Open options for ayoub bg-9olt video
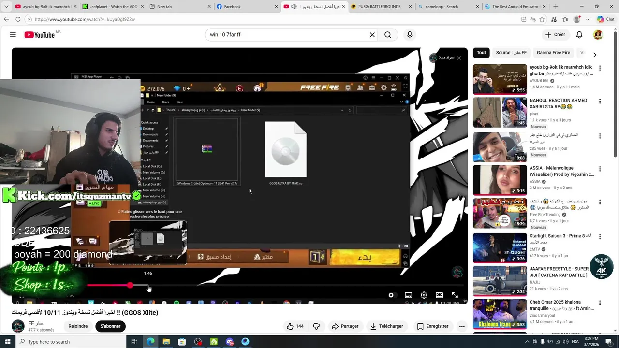619x348 pixels. point(600,68)
